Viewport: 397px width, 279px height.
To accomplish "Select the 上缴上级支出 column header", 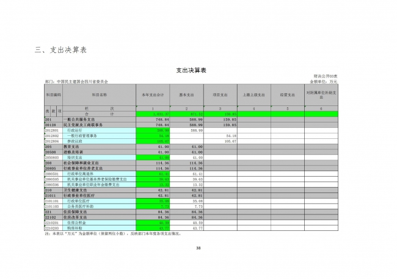I will 254,95.
